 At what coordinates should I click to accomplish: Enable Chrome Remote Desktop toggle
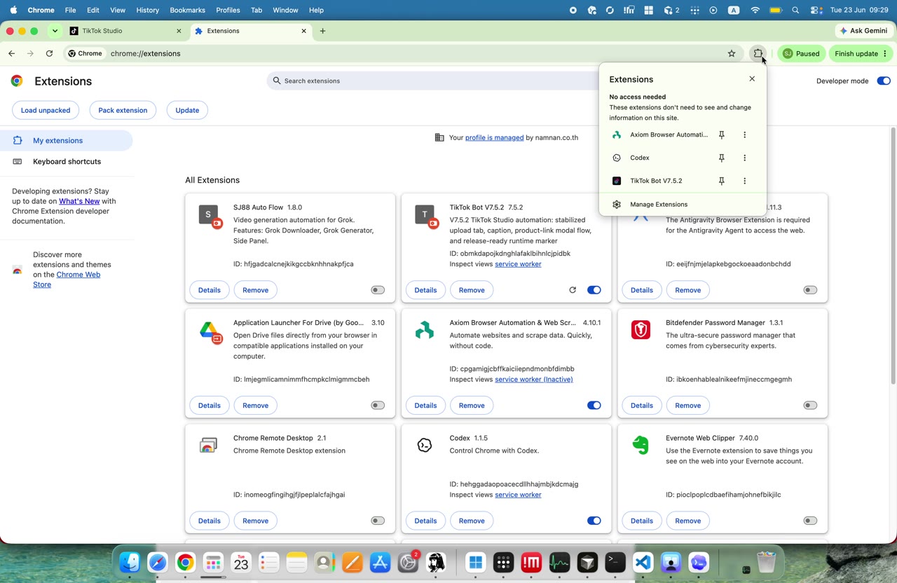point(378,521)
